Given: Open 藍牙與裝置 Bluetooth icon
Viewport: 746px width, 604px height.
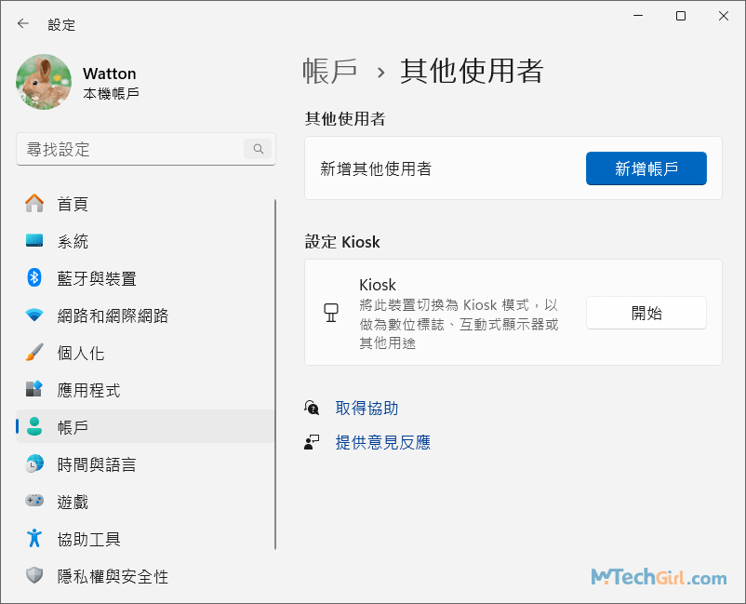Looking at the screenshot, I should 34,278.
